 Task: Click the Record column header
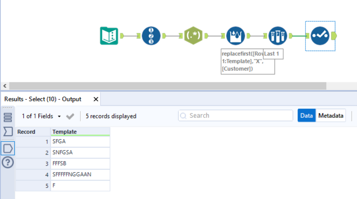pyautogui.click(x=33, y=132)
